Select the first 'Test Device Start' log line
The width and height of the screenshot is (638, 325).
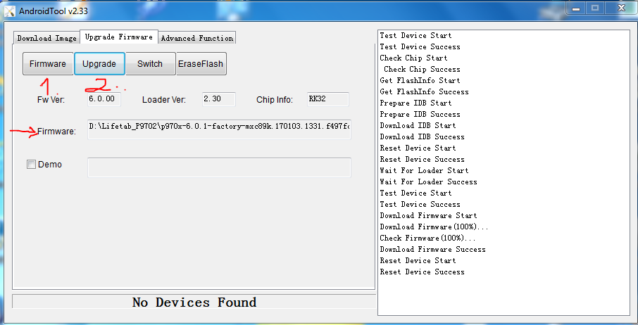pyautogui.click(x=415, y=35)
